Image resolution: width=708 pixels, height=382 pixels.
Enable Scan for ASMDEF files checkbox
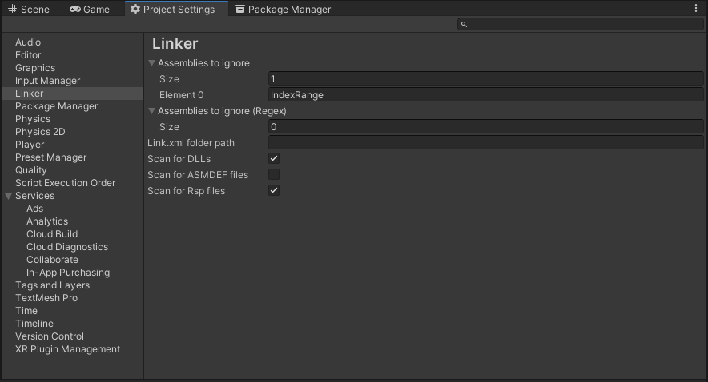point(274,174)
